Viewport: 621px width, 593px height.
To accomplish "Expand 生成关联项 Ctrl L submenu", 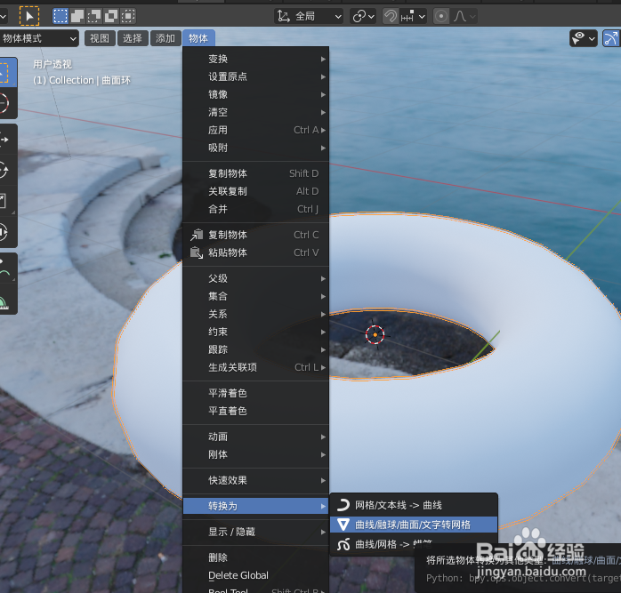I will (256, 367).
